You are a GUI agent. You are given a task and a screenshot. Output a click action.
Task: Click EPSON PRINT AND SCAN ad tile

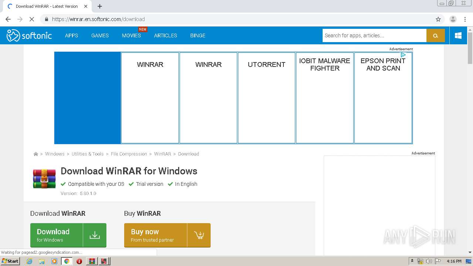click(383, 98)
